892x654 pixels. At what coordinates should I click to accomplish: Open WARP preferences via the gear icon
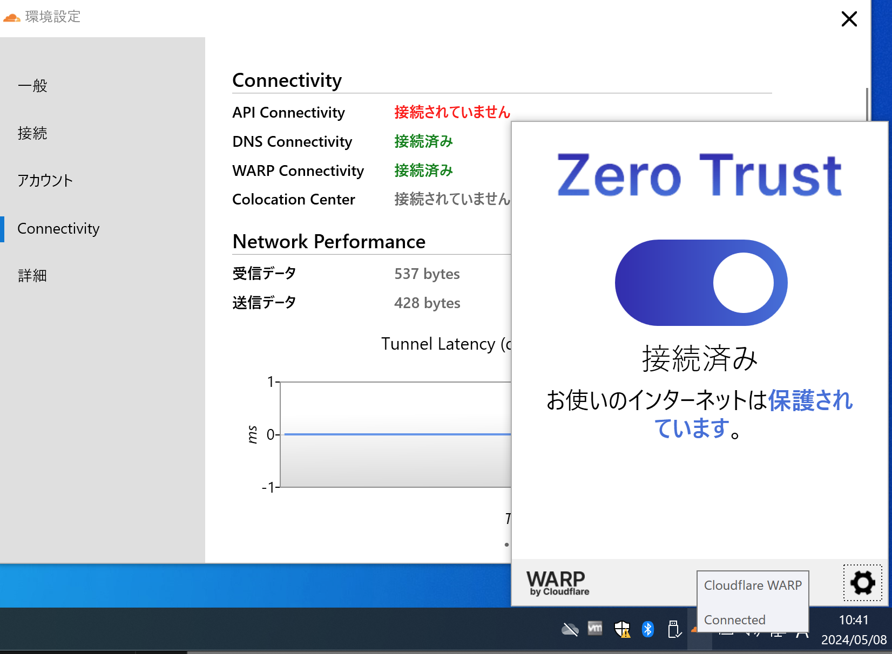[x=862, y=583]
